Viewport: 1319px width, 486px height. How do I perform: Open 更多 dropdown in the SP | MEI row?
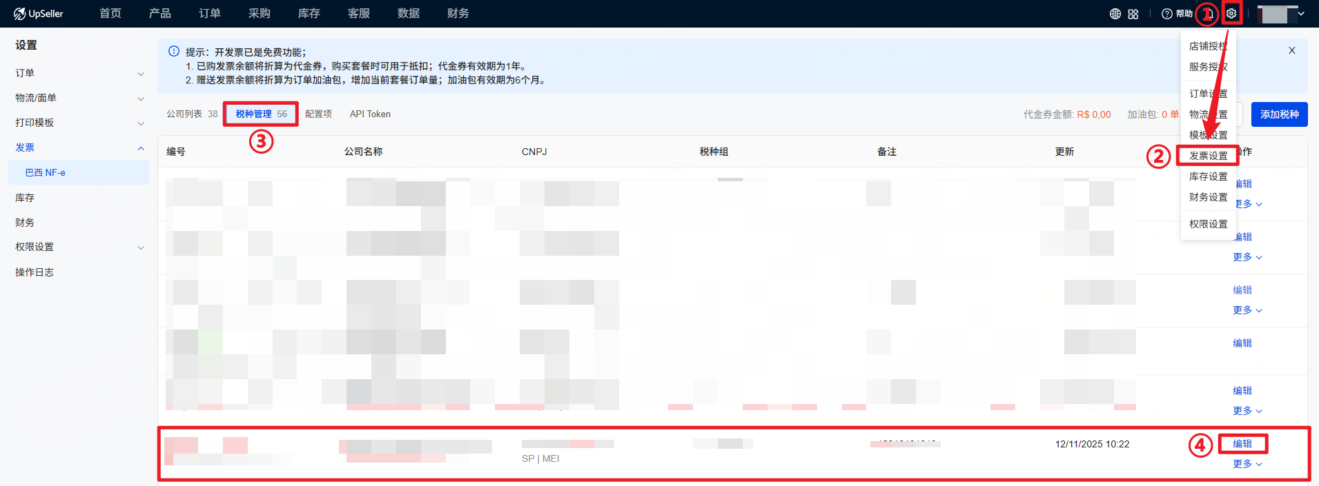pyautogui.click(x=1247, y=464)
